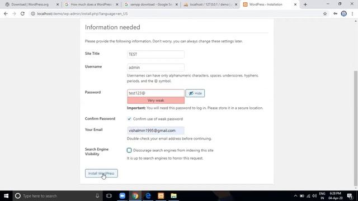The height and width of the screenshot is (201, 358).
Task: Switch to Download WordPress.org tab
Action: (x=30, y=4)
